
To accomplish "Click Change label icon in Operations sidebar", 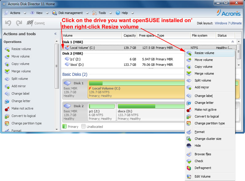I will pos(7,94).
